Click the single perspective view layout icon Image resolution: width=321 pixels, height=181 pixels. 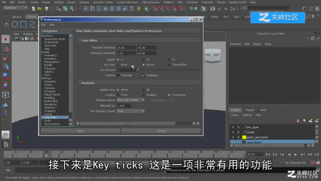6,135
